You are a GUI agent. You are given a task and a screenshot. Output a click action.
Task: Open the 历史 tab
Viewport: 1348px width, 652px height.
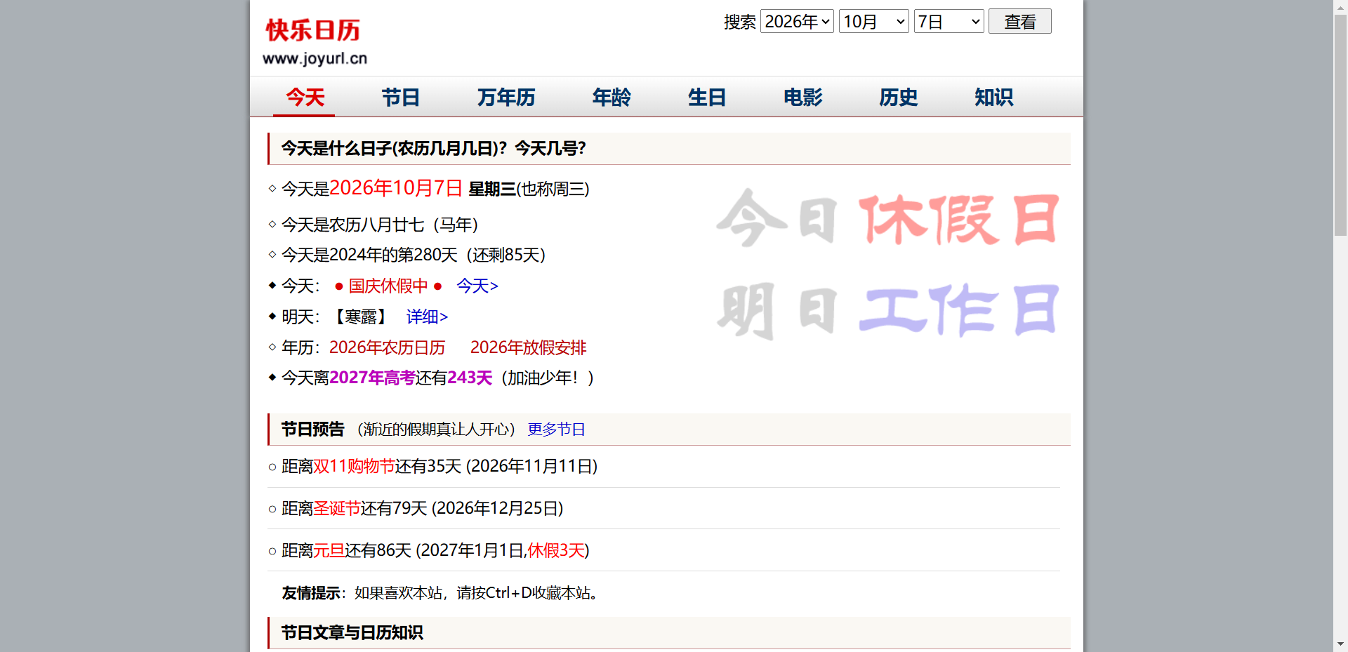point(898,97)
